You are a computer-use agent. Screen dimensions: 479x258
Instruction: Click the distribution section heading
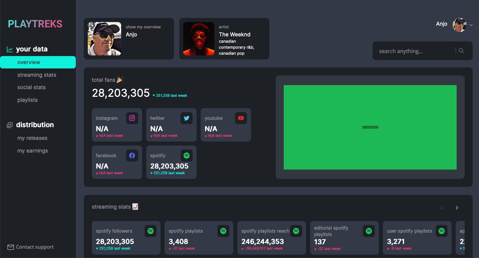tap(35, 125)
